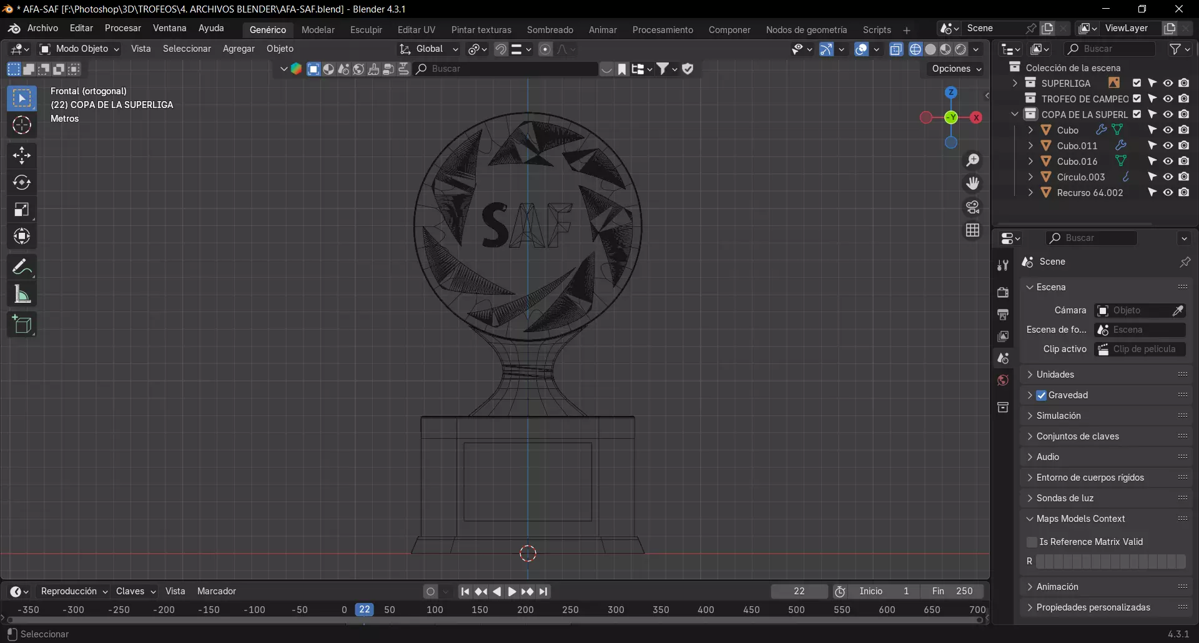The width and height of the screenshot is (1199, 643).
Task: Open the Collection properties tab
Action: coord(1003,408)
